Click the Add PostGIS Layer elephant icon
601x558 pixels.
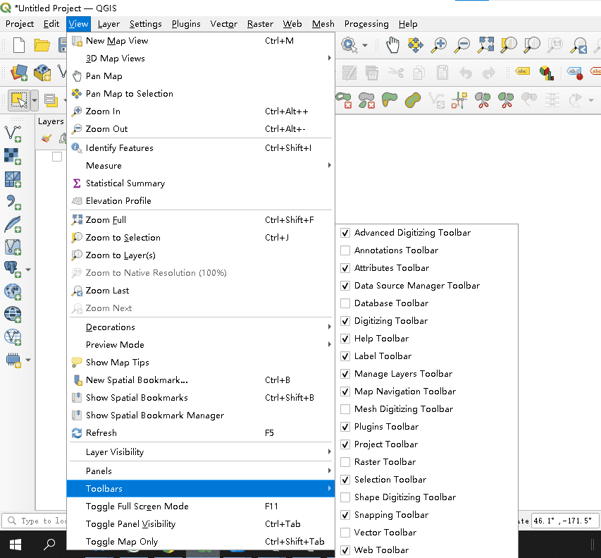tap(13, 269)
